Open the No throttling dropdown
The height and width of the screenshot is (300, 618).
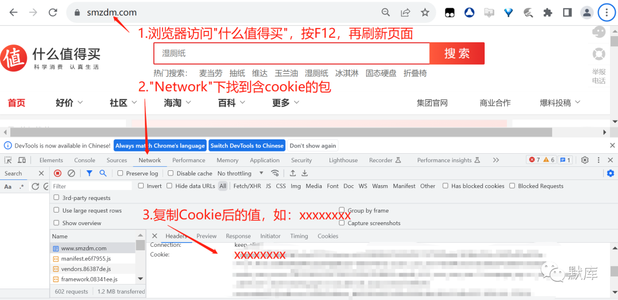(x=240, y=173)
